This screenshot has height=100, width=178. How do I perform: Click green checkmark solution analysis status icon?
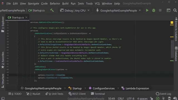coord(158,98)
